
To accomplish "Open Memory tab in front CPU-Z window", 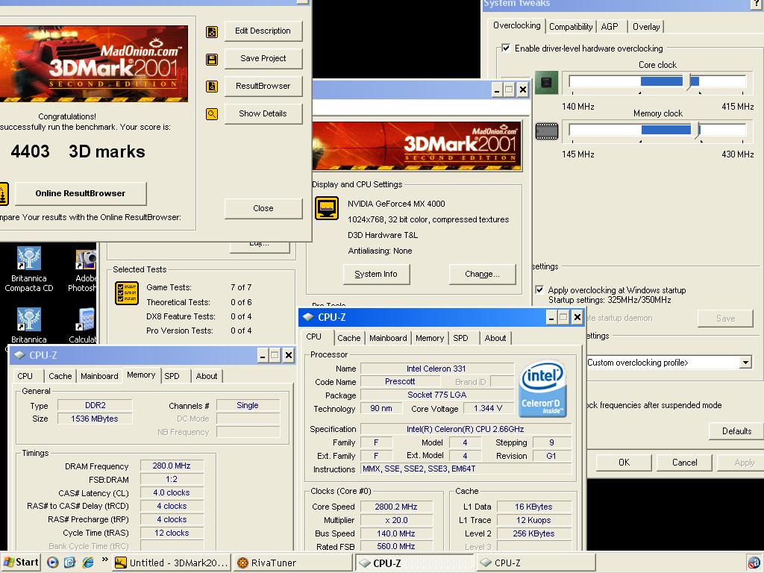I will [429, 338].
